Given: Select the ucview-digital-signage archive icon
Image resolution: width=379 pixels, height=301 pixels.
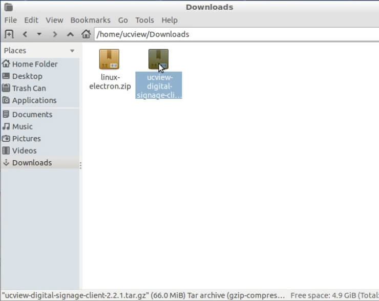Looking at the screenshot, I should click(158, 59).
